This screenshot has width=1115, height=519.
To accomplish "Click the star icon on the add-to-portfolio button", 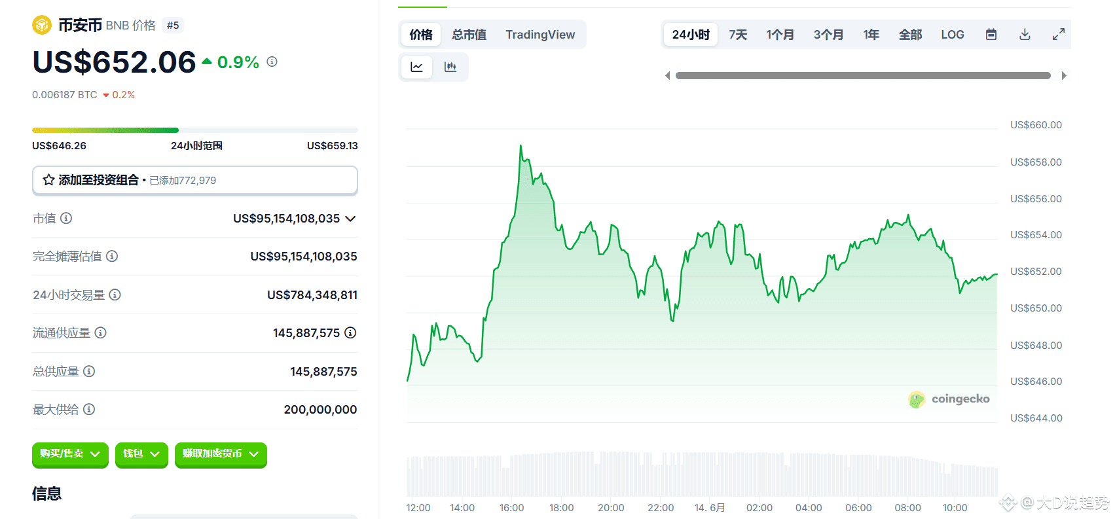I will click(x=48, y=180).
